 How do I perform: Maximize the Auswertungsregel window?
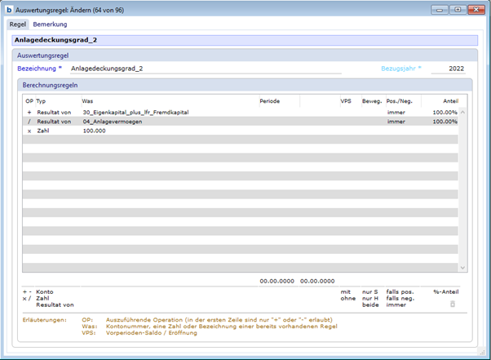[457, 10]
